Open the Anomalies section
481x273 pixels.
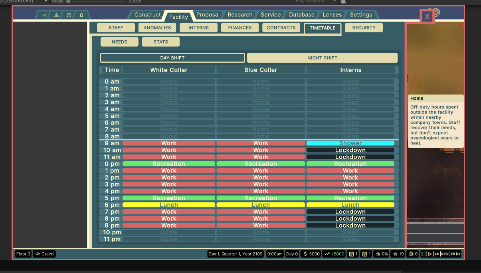pyautogui.click(x=157, y=28)
